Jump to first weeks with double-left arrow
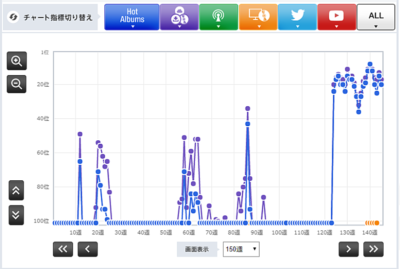Viewport: 400px width, 269px height. tap(63, 249)
